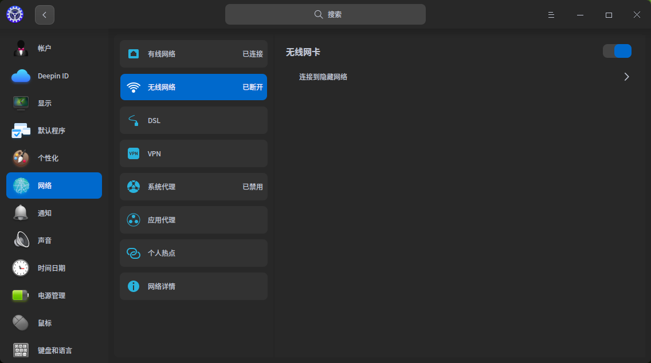This screenshot has height=363, width=651.
Task: Click the 已连接 status text
Action: pos(252,54)
